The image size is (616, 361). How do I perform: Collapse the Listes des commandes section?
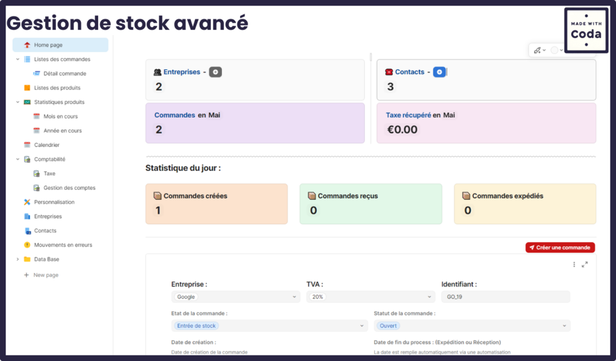[18, 59]
